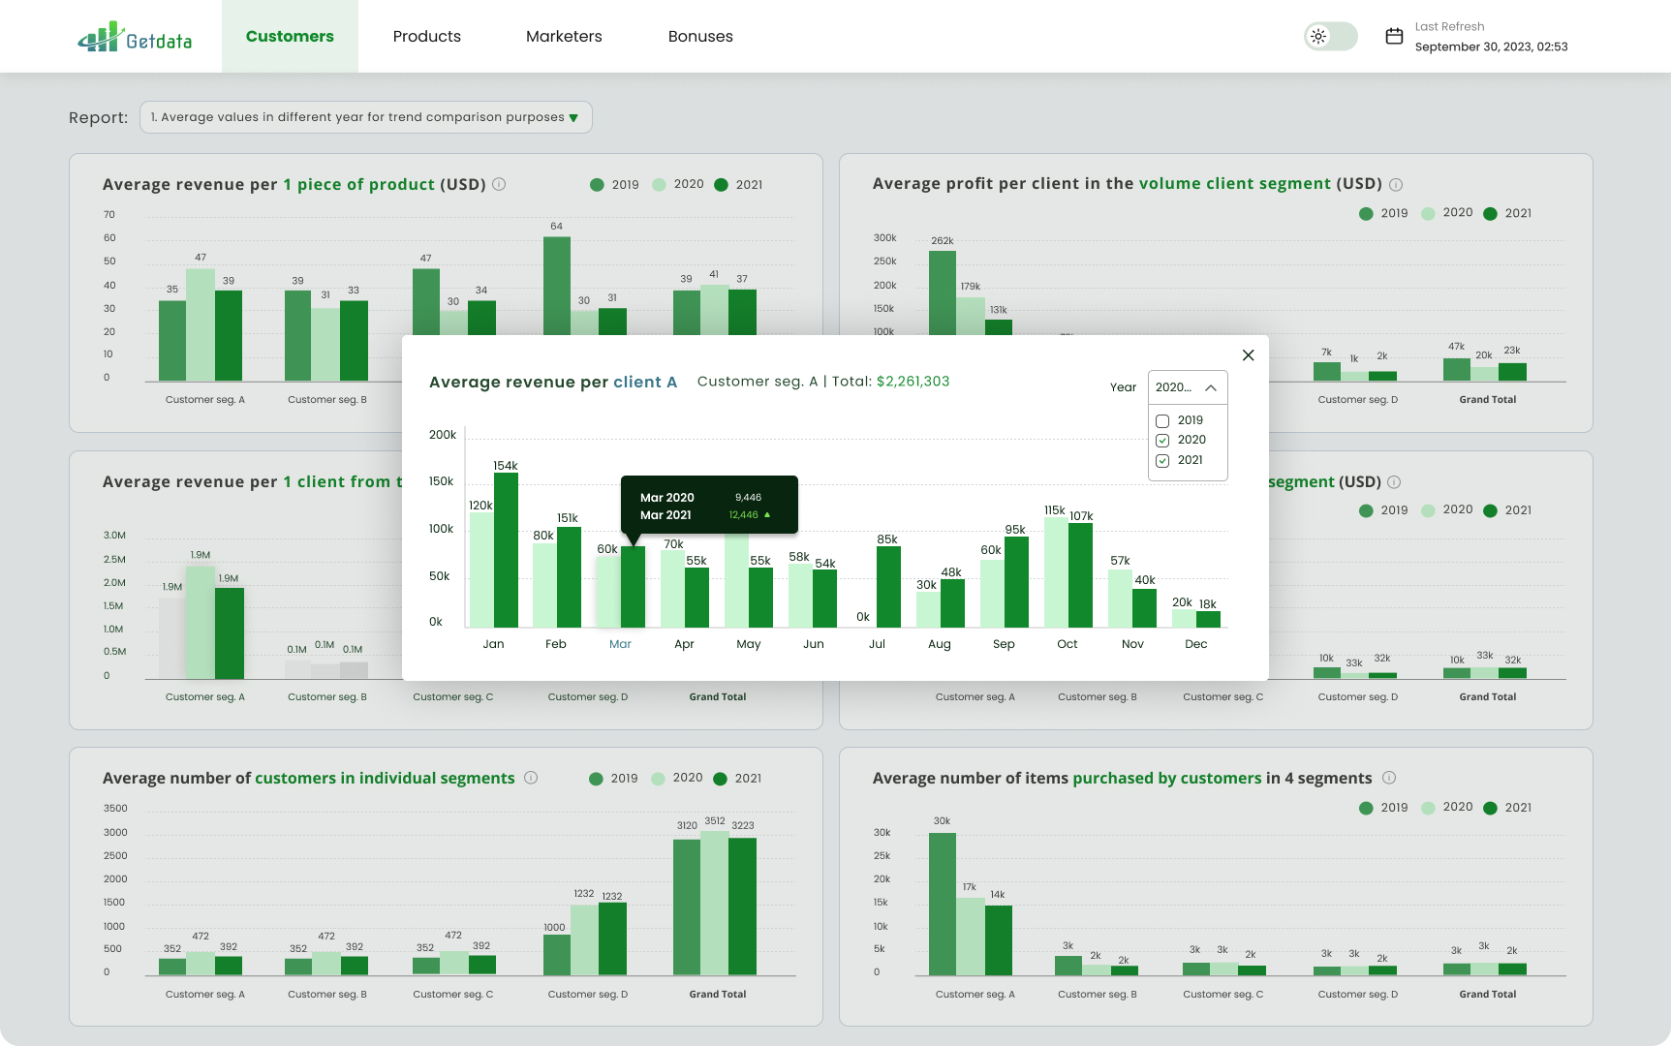Click info icon next to items purchased by customers
This screenshot has height=1046, width=1671.
click(1389, 778)
